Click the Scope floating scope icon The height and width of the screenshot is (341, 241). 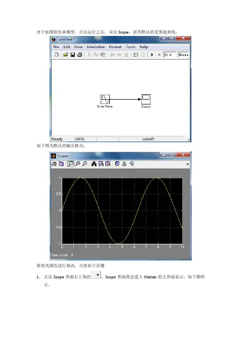point(117,164)
